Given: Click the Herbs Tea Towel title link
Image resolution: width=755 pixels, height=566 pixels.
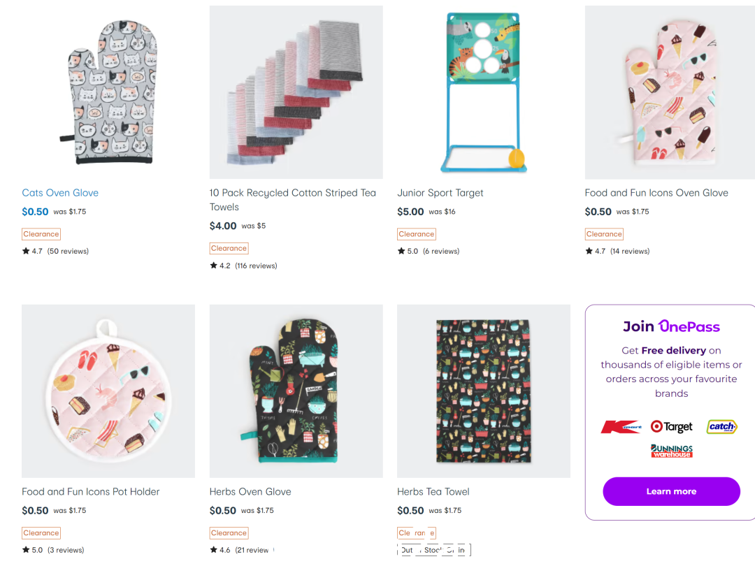Looking at the screenshot, I should [x=433, y=492].
